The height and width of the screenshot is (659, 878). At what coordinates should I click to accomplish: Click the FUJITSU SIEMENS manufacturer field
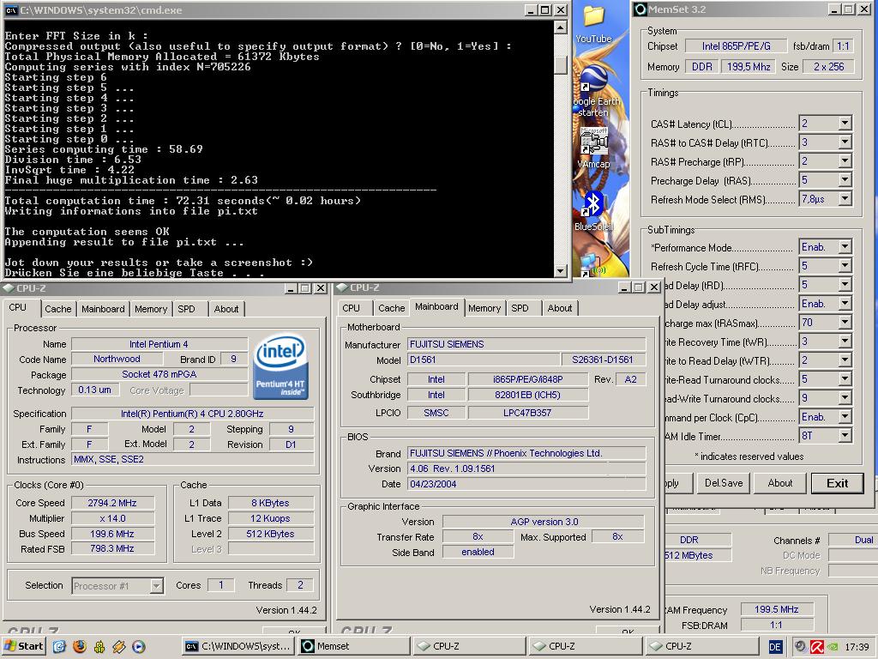pos(526,344)
